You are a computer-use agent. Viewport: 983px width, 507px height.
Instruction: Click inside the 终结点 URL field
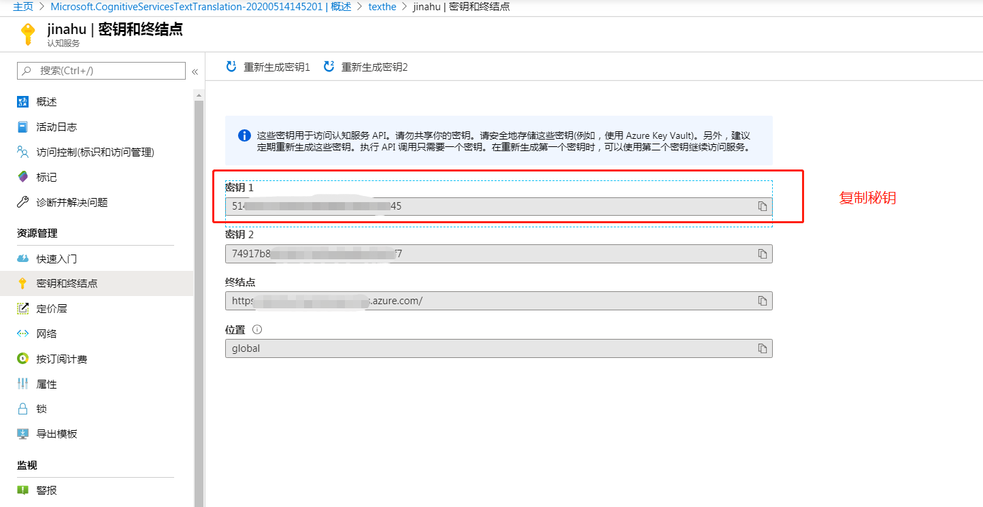499,301
